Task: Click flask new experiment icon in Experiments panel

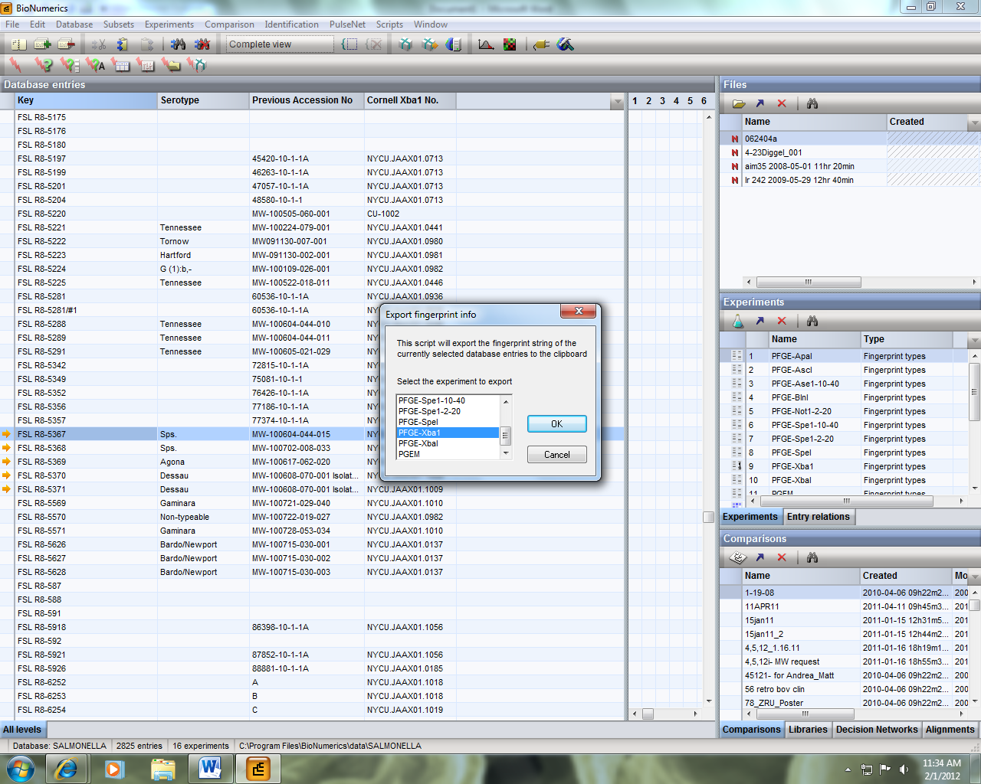Action: click(x=738, y=321)
